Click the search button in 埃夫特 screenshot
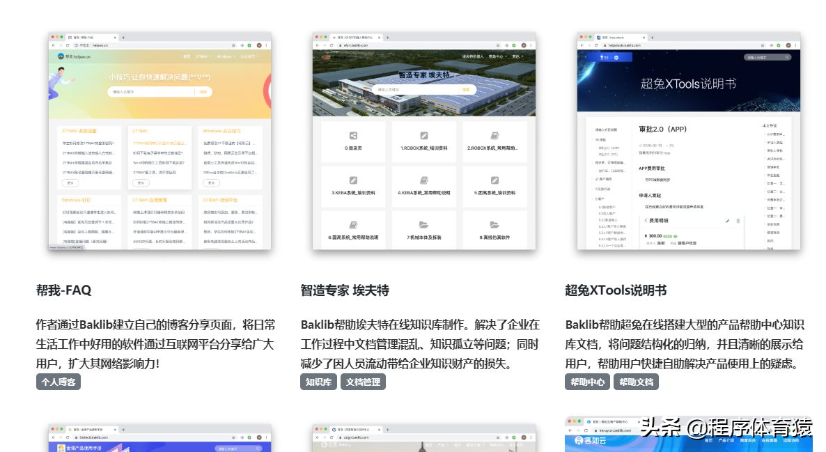 [x=467, y=90]
